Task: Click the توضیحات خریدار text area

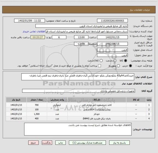Action: point(78,129)
